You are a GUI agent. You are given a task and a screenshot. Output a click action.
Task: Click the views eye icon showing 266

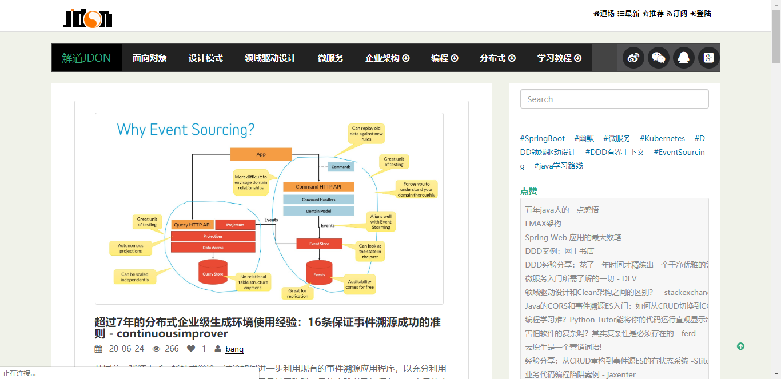tap(156, 349)
